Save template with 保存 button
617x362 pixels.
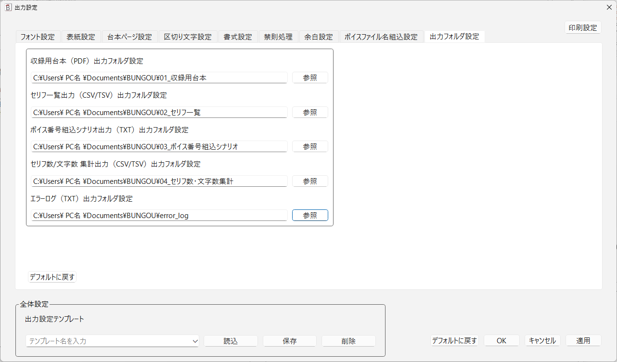(x=289, y=341)
